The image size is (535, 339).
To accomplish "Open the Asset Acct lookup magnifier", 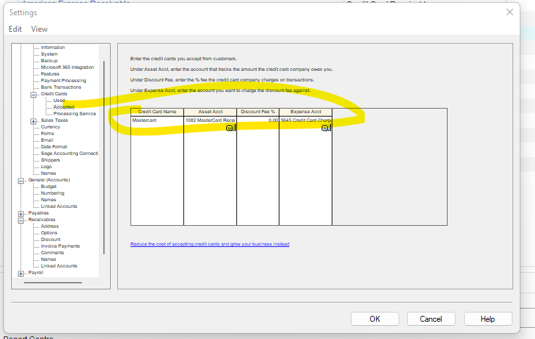I will point(230,128).
